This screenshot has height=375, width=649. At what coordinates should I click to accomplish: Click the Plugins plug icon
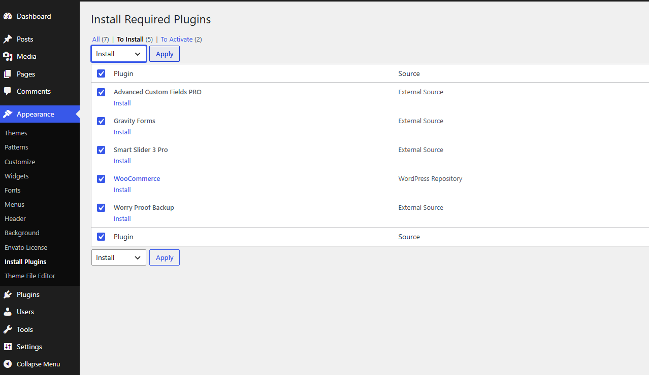(8, 294)
